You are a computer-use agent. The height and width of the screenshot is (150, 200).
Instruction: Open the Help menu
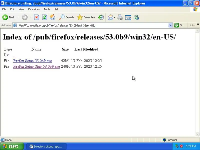point(56,9)
